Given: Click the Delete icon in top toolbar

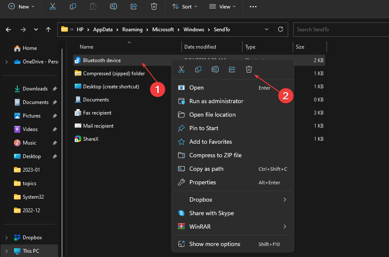Looking at the screenshot, I should (x=154, y=7).
